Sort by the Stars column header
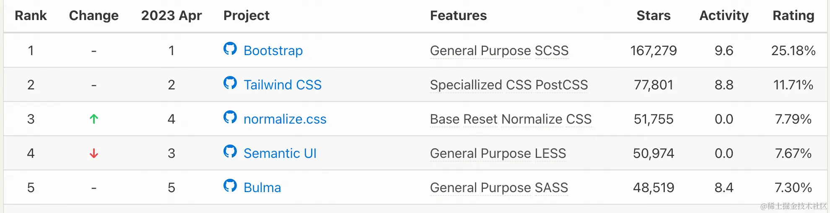830x213 pixels. [x=653, y=15]
